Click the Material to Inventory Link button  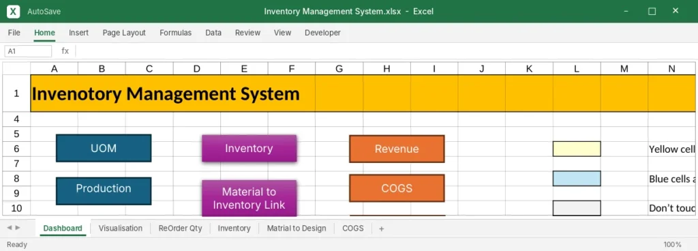click(x=249, y=198)
